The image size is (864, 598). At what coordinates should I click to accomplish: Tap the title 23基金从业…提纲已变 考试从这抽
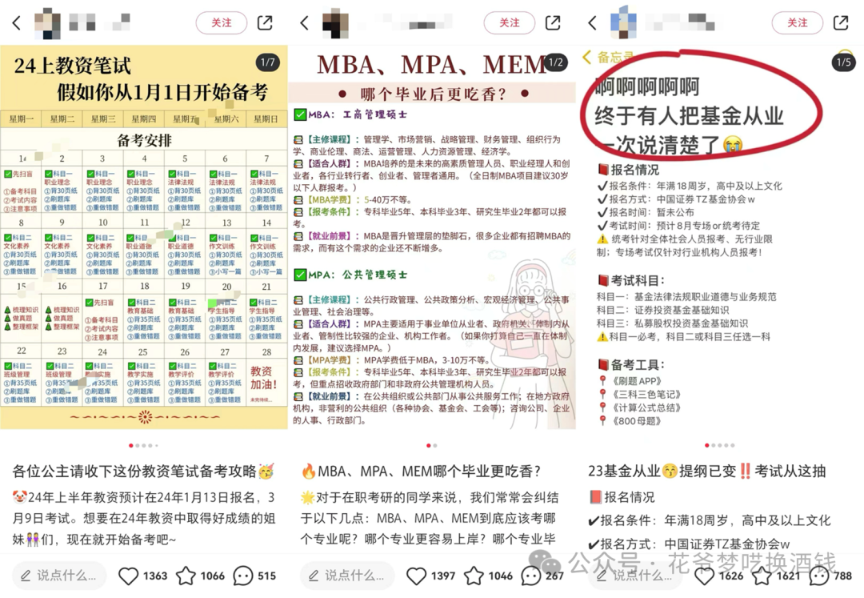707,472
